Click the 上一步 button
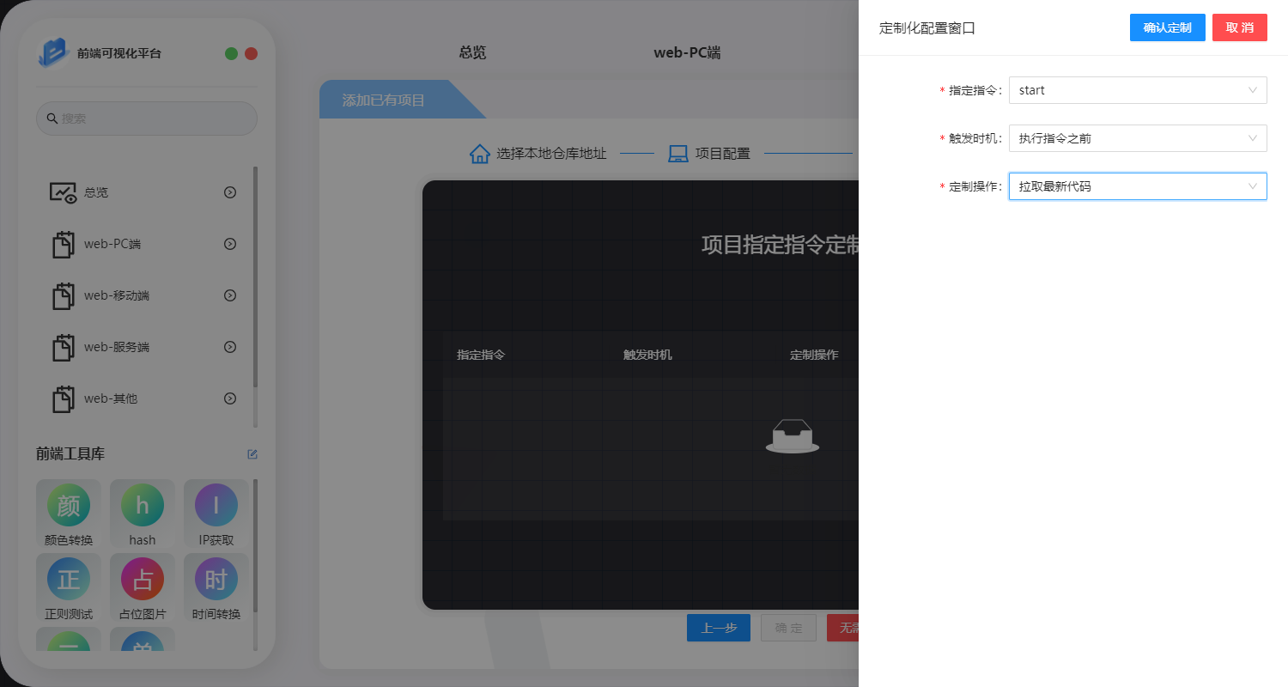 [x=719, y=628]
